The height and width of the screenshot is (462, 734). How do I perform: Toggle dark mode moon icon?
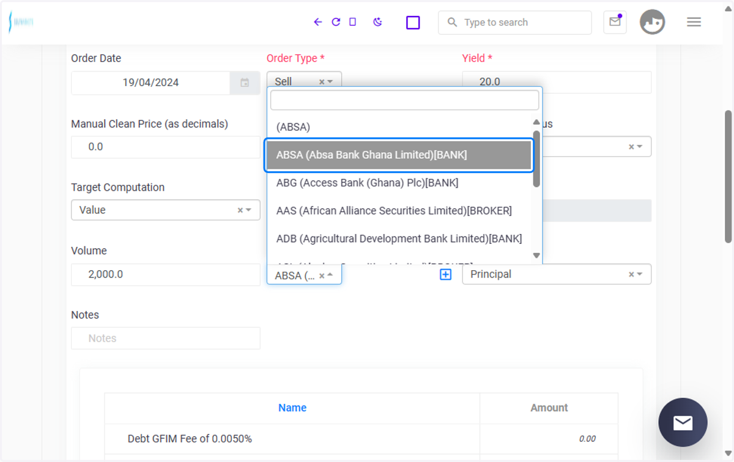(x=377, y=22)
